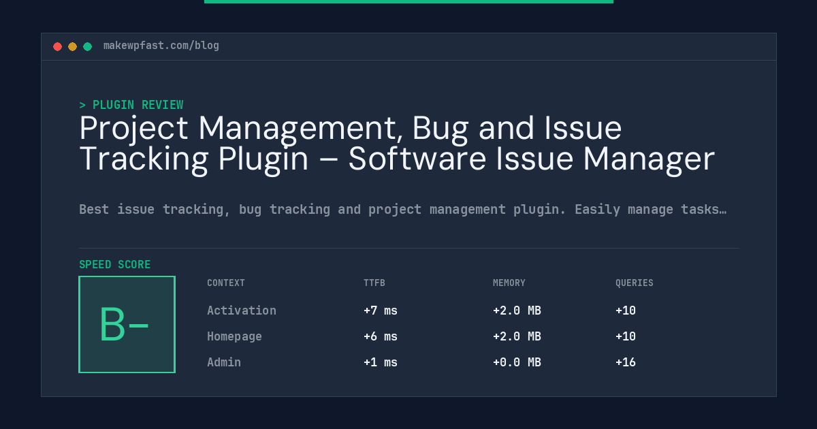Viewport: 817px width, 429px height.
Task: Click the Activation queries value +10
Action: coord(626,311)
